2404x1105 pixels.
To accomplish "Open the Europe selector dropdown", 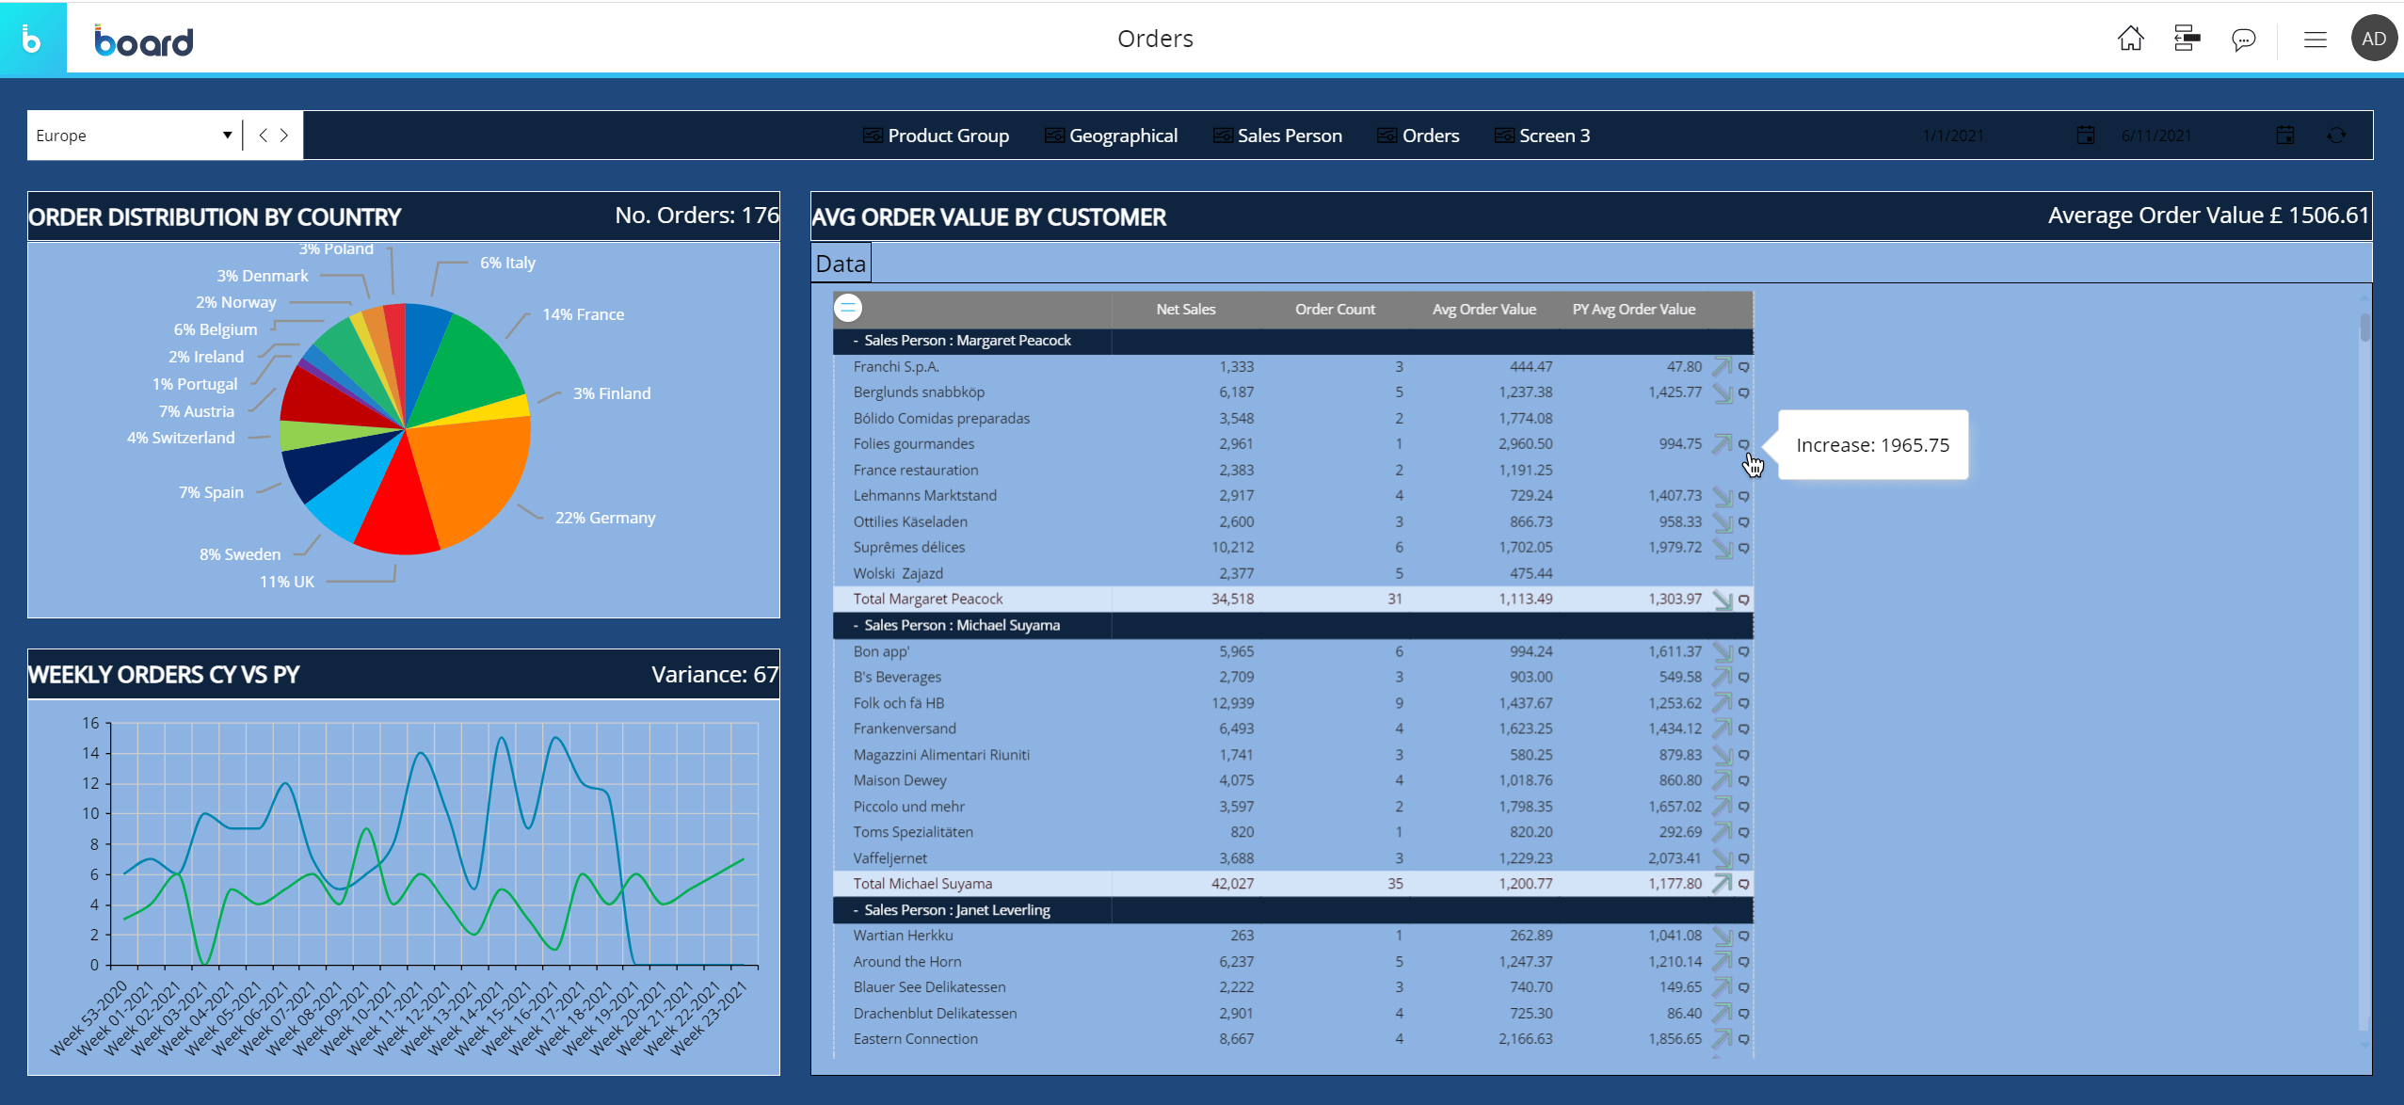I will [x=227, y=136].
